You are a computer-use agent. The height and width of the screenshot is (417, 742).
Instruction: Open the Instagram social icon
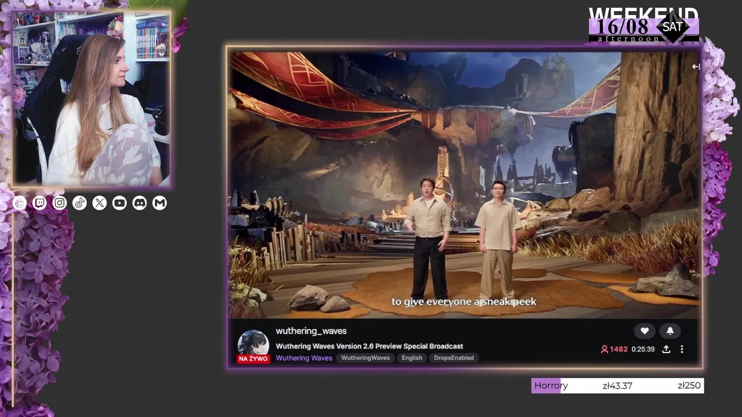60,203
